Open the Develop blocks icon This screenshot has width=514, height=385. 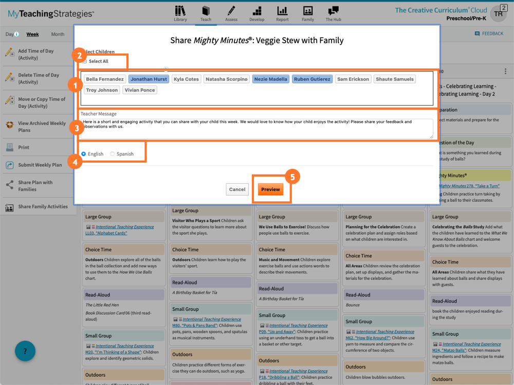point(257,11)
